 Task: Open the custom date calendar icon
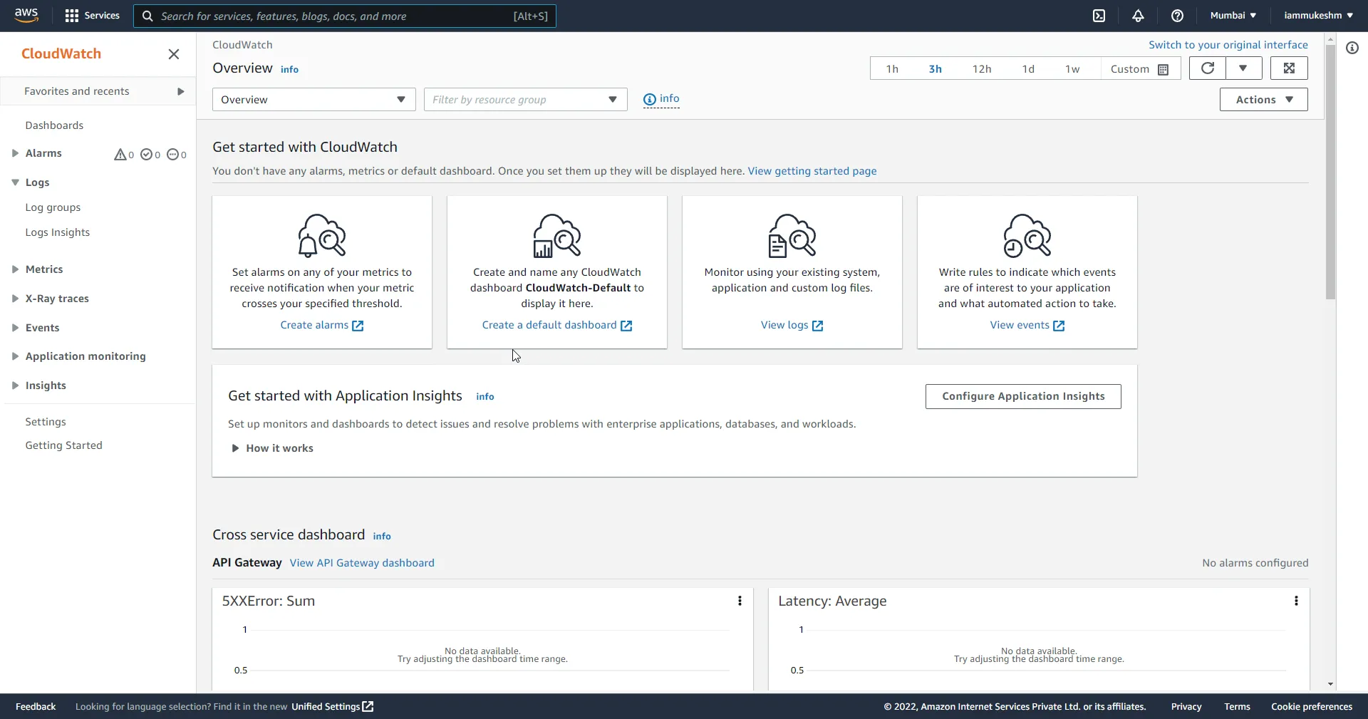click(x=1164, y=69)
